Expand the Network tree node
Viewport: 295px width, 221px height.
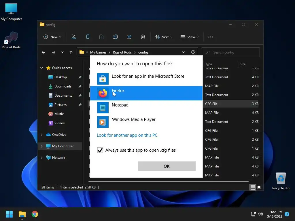click(41, 158)
